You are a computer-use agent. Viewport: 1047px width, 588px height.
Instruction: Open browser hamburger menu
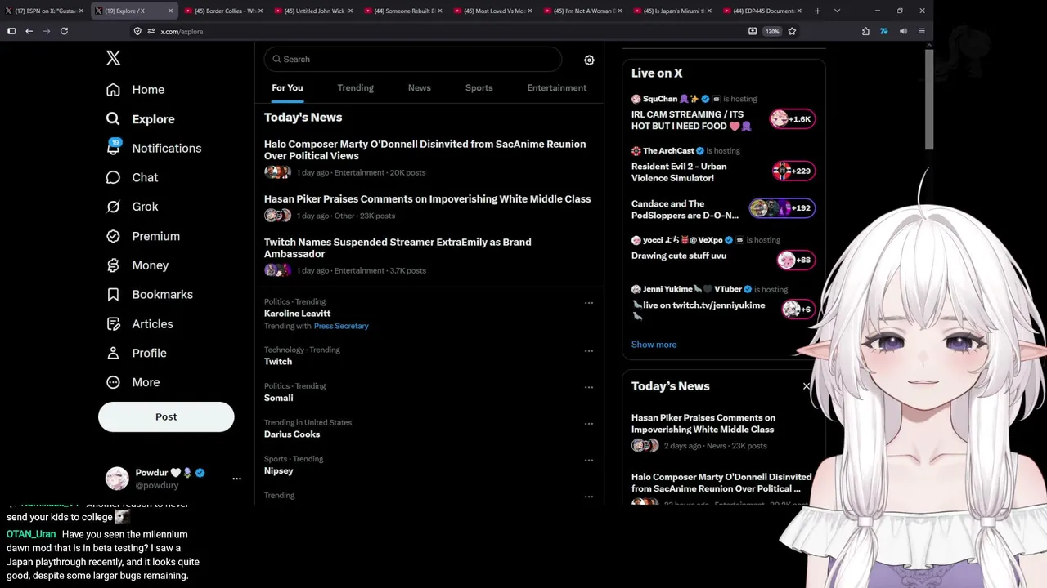[922, 31]
